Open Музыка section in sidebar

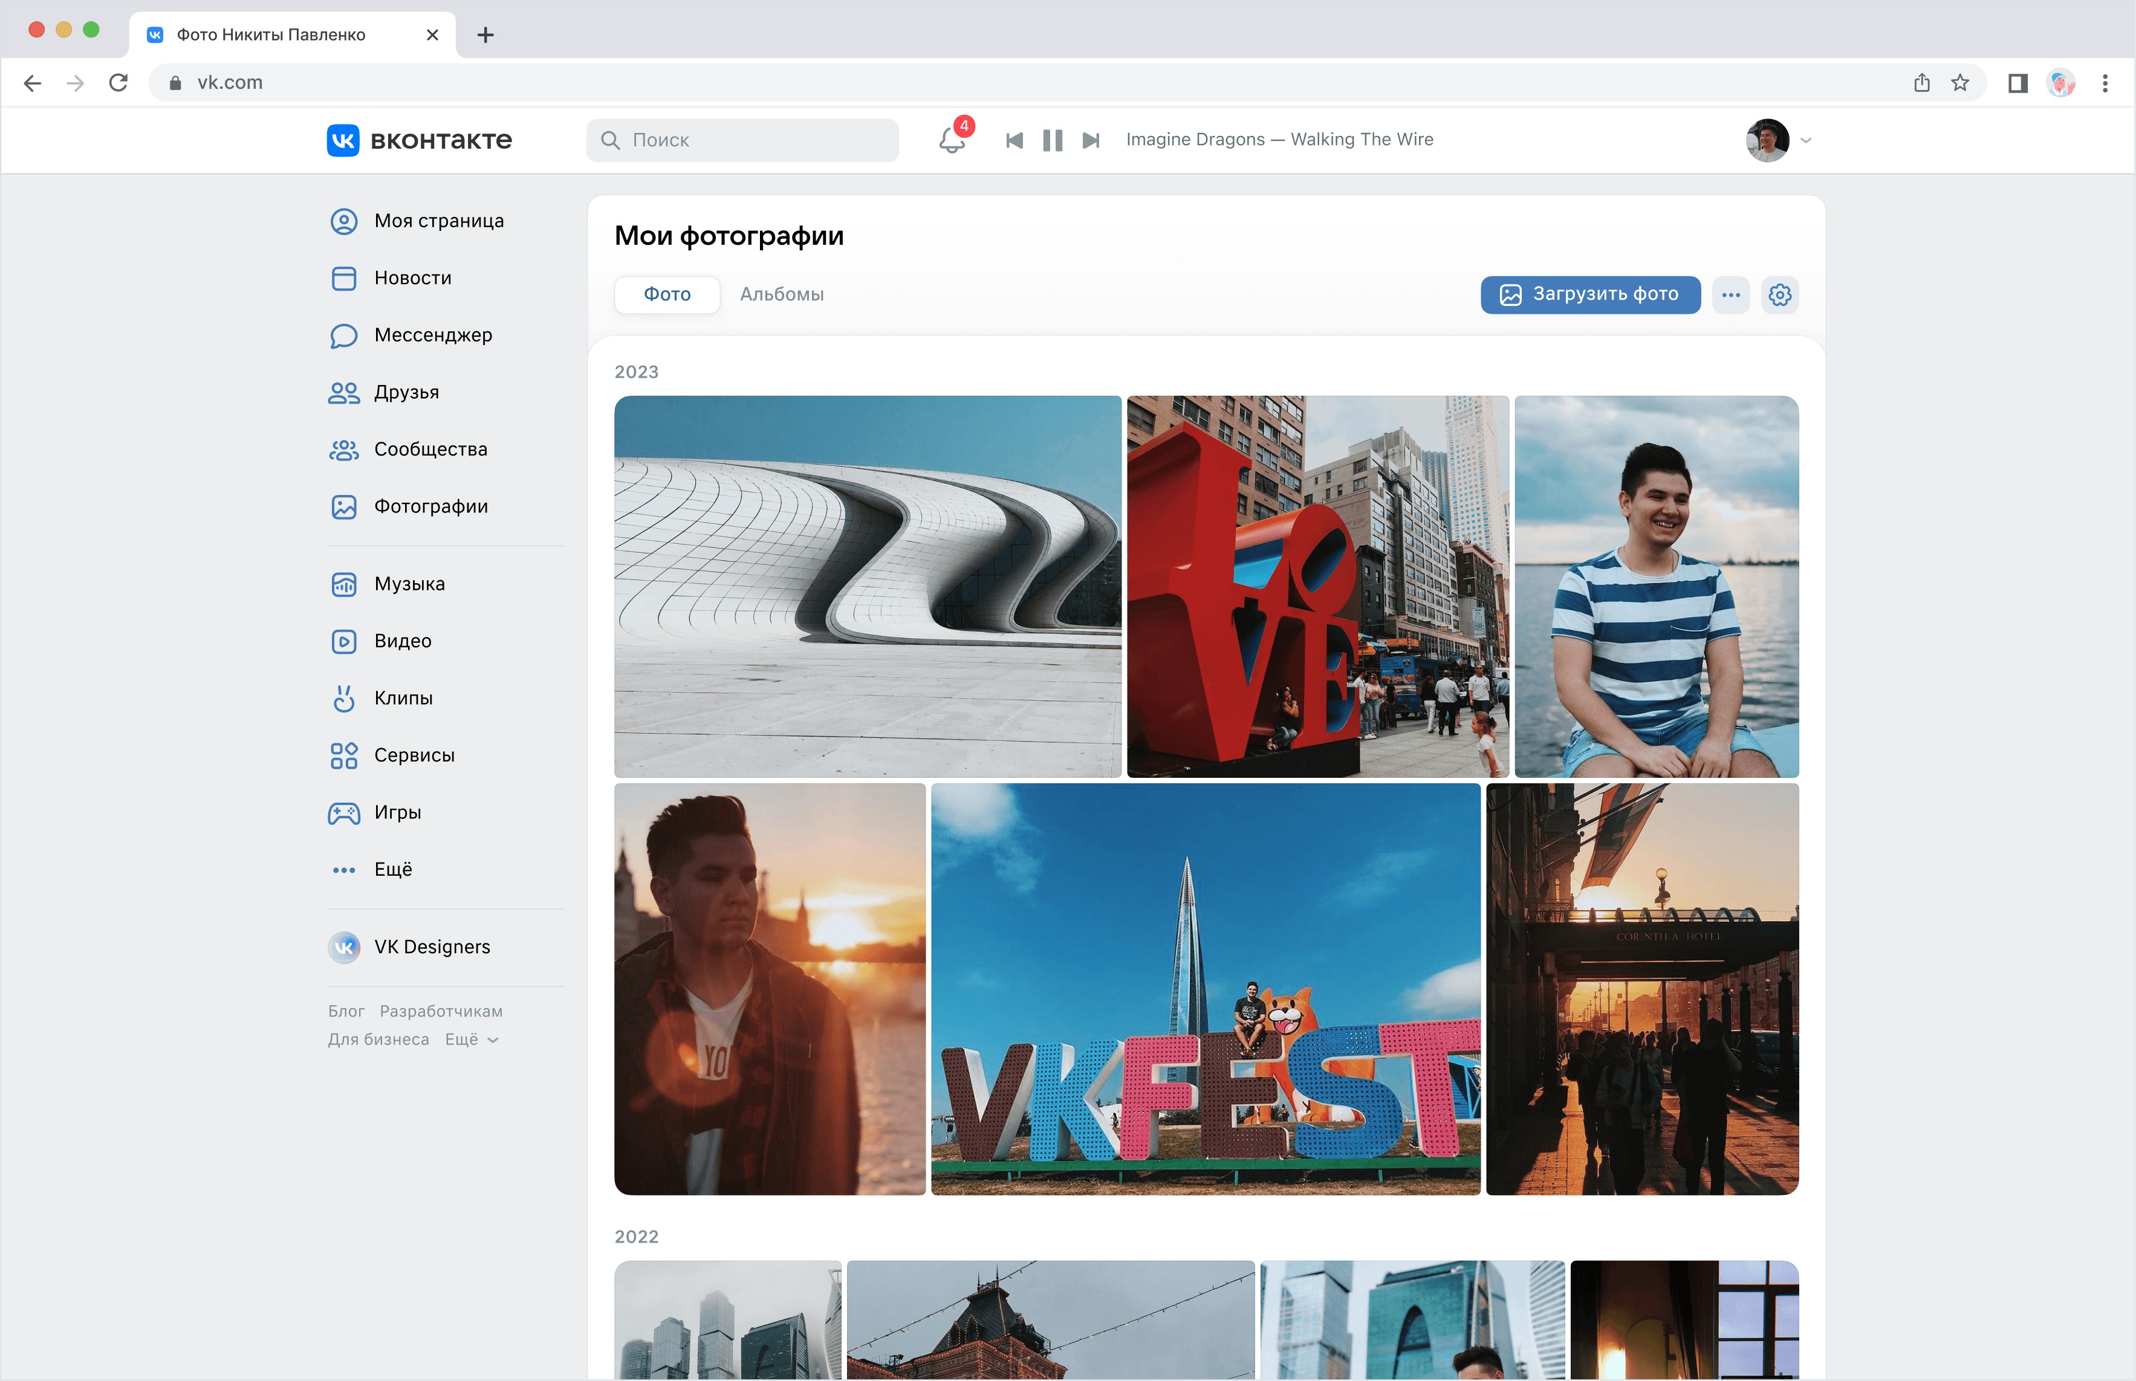(x=409, y=584)
